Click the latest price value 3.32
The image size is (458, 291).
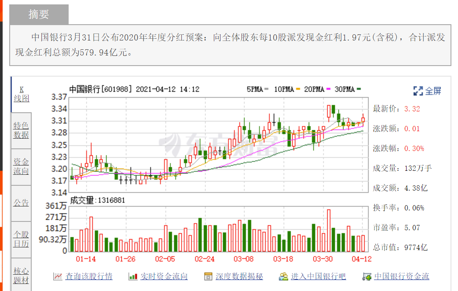[x=412, y=109]
